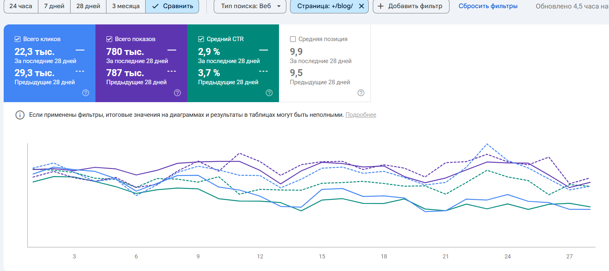The image size is (609, 271).
Task: Click help icon in Средний CTR card
Action: 269,93
